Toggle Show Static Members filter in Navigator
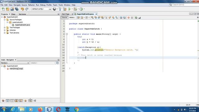Image resolution: width=199 pixels, height=112 pixels. click(x=12, y=101)
